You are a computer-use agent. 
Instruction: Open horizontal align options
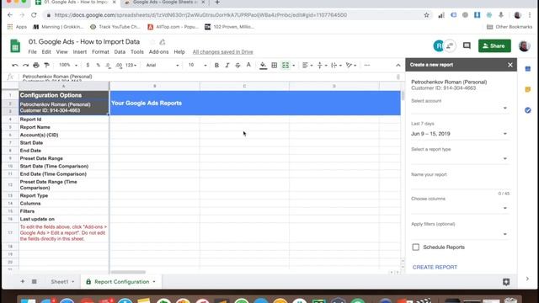click(x=307, y=66)
